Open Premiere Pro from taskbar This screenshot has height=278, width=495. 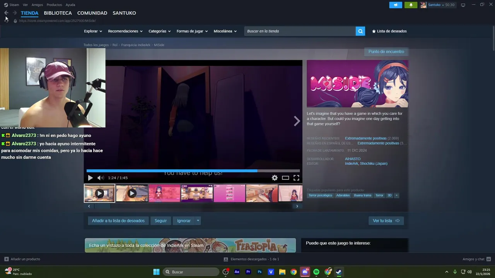248,272
